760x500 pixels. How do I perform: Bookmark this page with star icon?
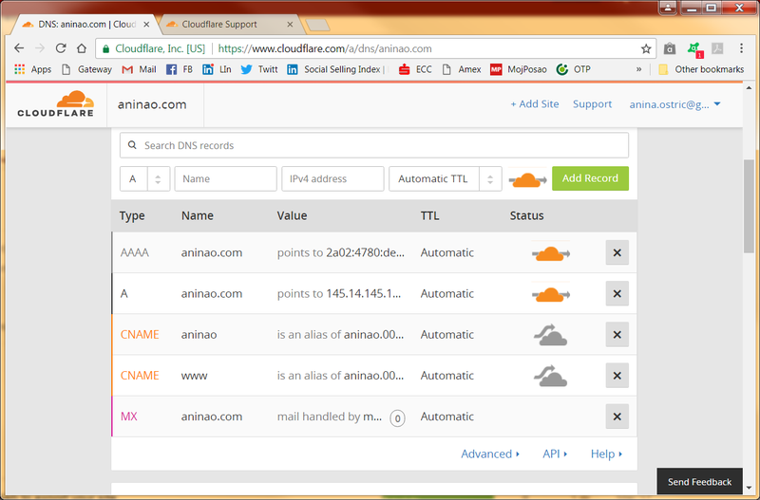coord(646,48)
